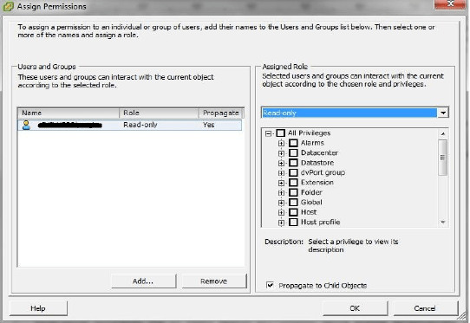Select the Datastore tree label
This screenshot has height=323, width=470.
[x=317, y=163]
